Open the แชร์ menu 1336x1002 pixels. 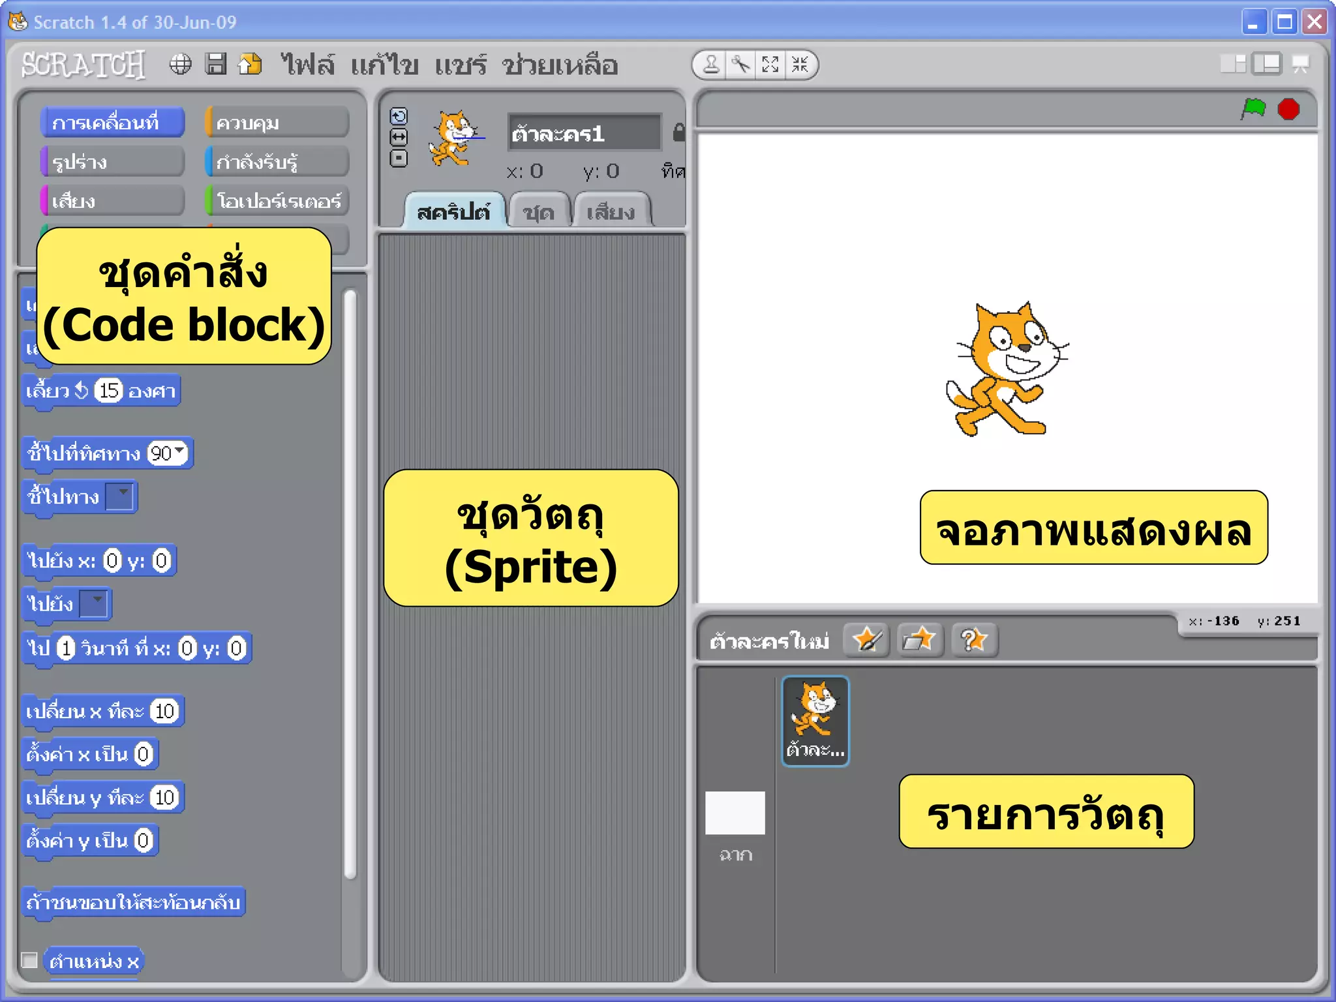tap(461, 65)
